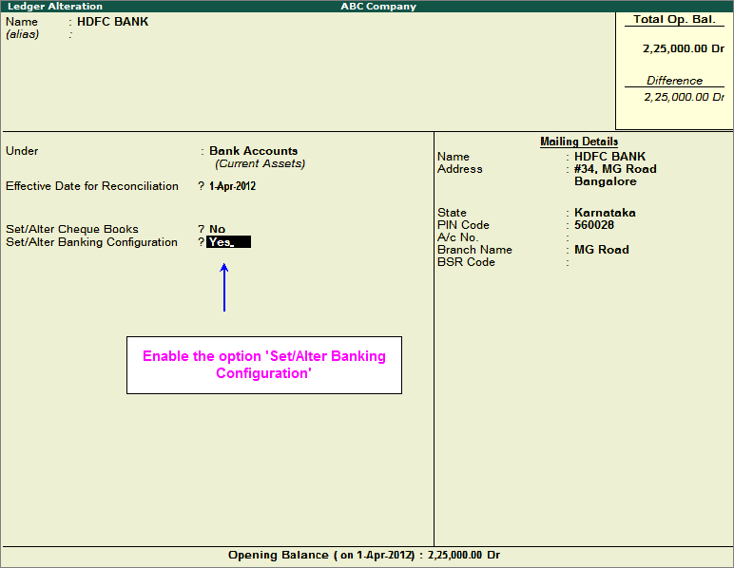Viewport: 734px width, 568px height.
Task: Click the Opening Balance amount '2,25,000.00 Dr'
Action: pyautogui.click(x=463, y=556)
